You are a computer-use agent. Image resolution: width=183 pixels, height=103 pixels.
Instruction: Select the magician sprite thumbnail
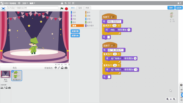(x=17, y=76)
